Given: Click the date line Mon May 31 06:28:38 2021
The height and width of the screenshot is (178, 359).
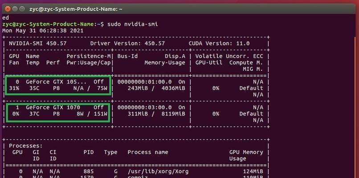Looking at the screenshot, I should pos(43,30).
